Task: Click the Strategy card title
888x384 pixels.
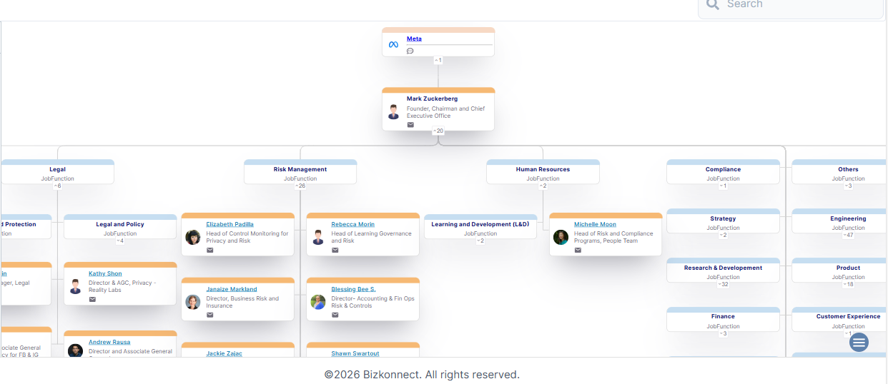Action: tap(723, 218)
